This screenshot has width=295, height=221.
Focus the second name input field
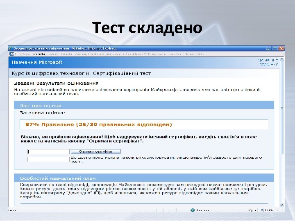tap(48, 159)
